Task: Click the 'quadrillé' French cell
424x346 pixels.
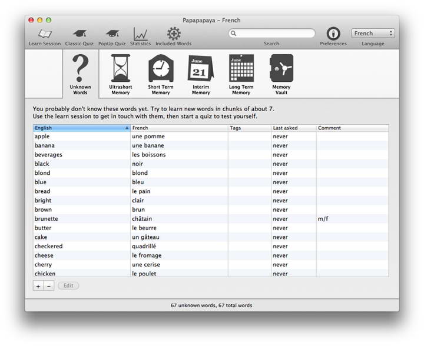Action: click(179, 247)
